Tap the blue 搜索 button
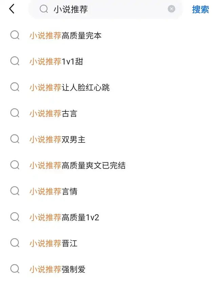The height and width of the screenshot is (290, 217). [x=200, y=9]
